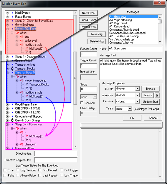167x184 pixels.
Task: Click the chain icon beside Quickly Dock Omega
Action: (12, 120)
